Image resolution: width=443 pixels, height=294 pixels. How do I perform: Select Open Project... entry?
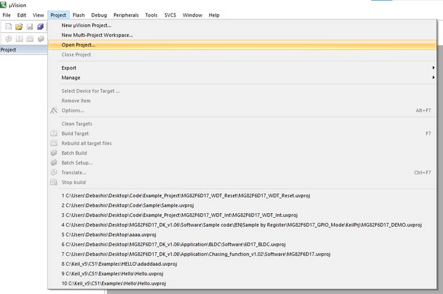click(x=242, y=45)
